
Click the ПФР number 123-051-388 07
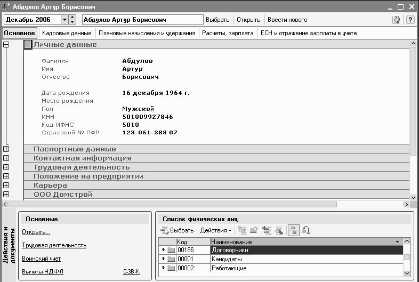(x=150, y=133)
